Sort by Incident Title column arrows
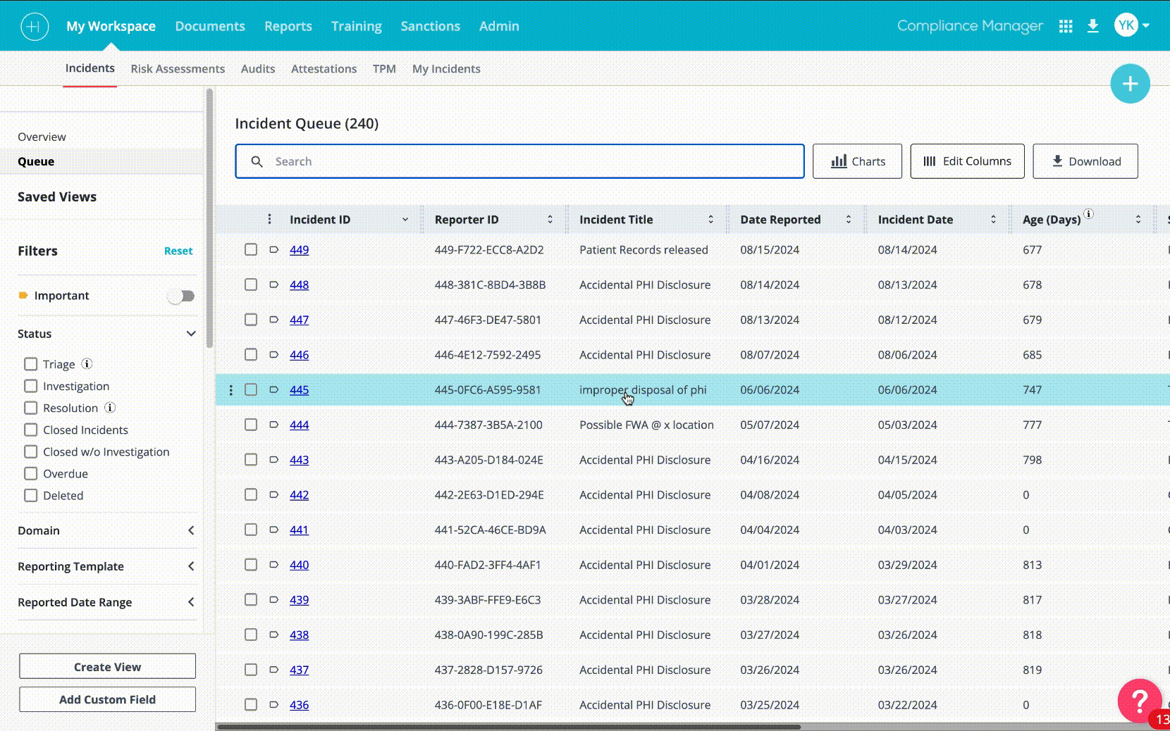 711,220
